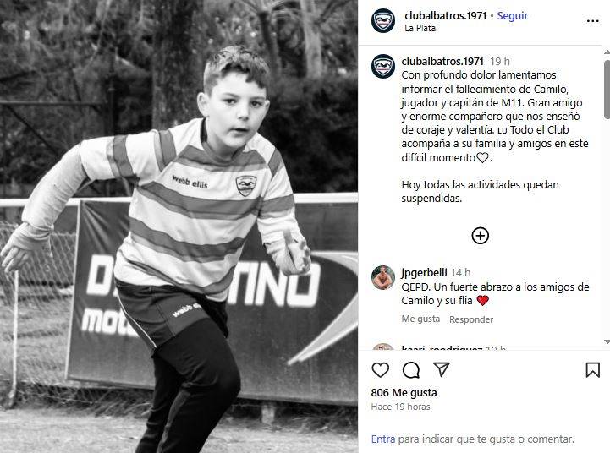Open comments via speech bubble icon
Viewport: 610px width, 453px height.
click(411, 370)
